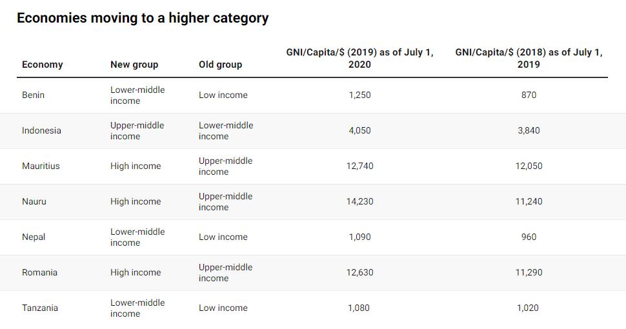Image resolution: width=626 pixels, height=329 pixels.
Task: Click Benin's 1,250 GNI value
Action: (359, 95)
